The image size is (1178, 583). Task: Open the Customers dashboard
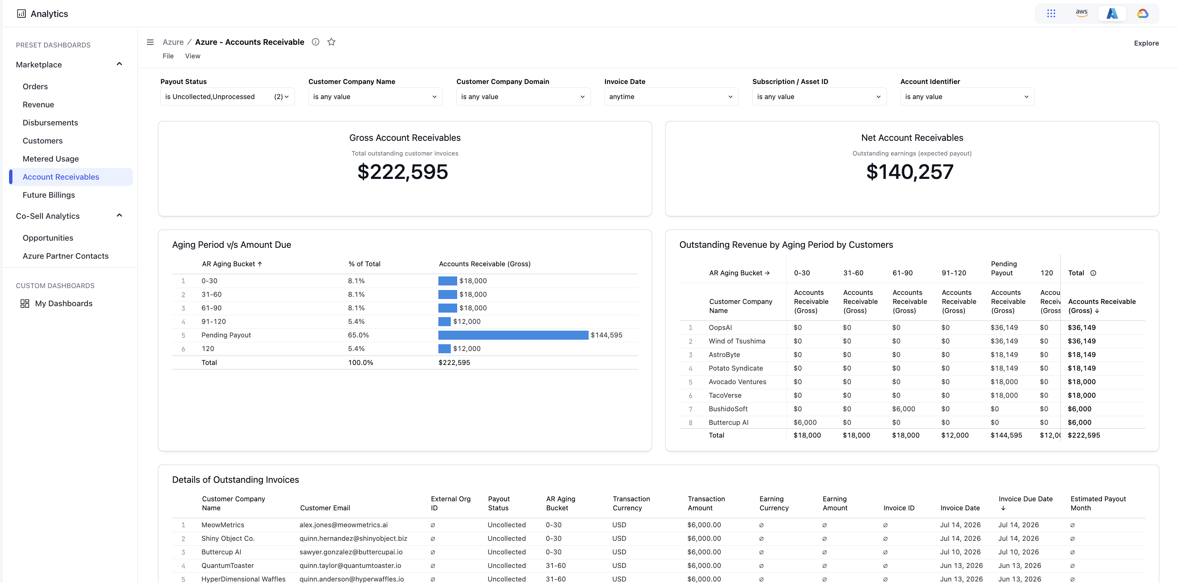click(x=43, y=141)
